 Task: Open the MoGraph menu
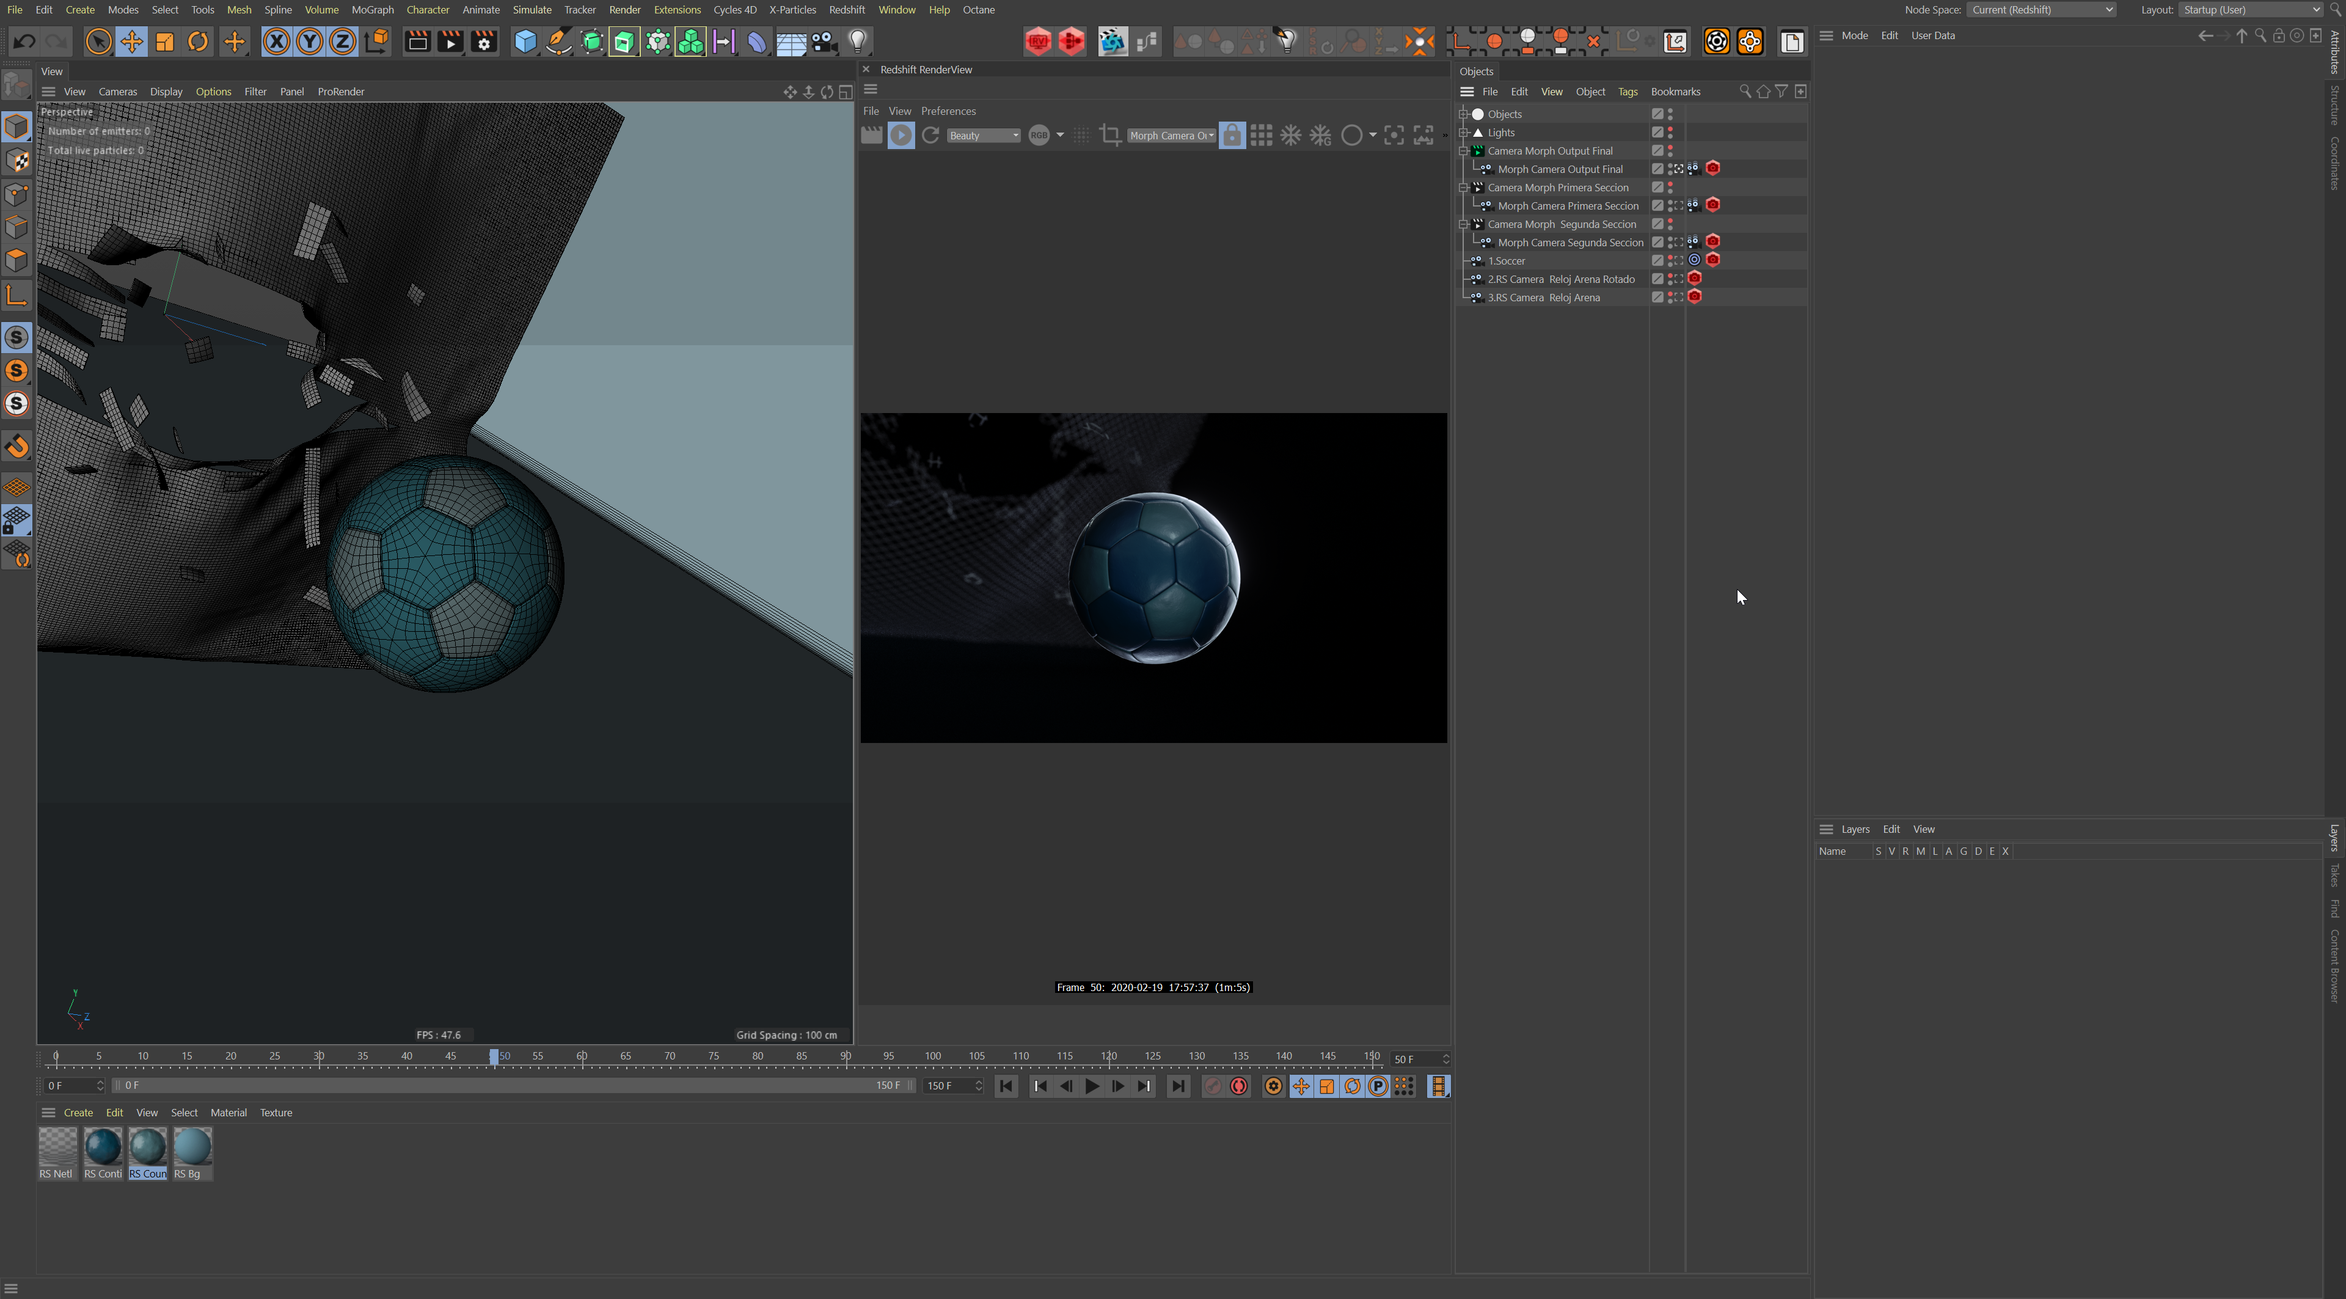371,10
